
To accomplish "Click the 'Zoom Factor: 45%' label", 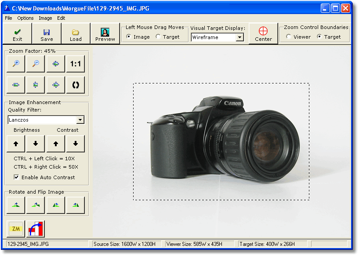I will point(32,51).
